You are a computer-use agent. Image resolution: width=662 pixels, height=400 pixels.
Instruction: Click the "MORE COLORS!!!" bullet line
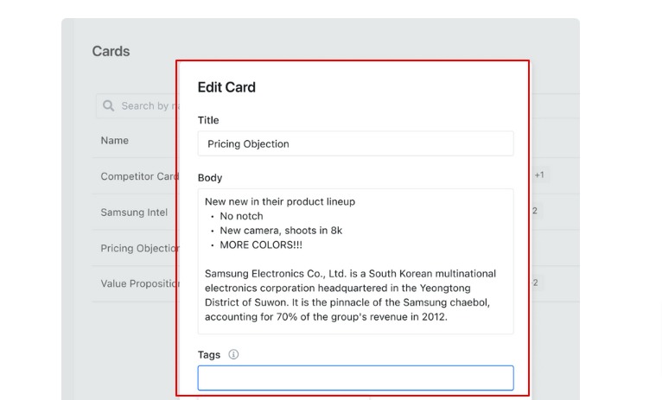point(260,244)
